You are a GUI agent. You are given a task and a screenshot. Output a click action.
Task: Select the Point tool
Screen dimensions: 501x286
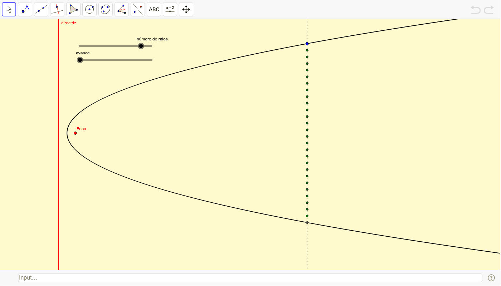tap(25, 9)
